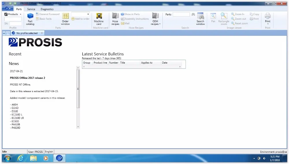Open the tab list dropdown arrow
The width and height of the screenshot is (289, 164).
point(4,33)
